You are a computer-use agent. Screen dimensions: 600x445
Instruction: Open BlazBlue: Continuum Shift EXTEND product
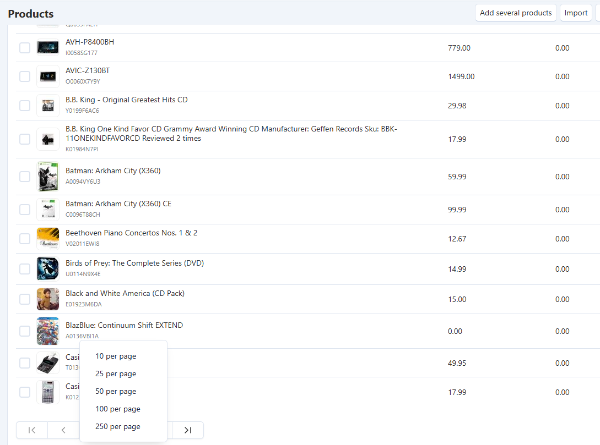125,325
